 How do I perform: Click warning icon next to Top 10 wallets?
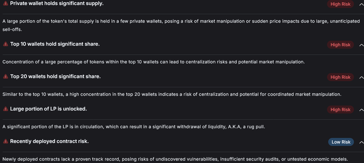[5, 44]
